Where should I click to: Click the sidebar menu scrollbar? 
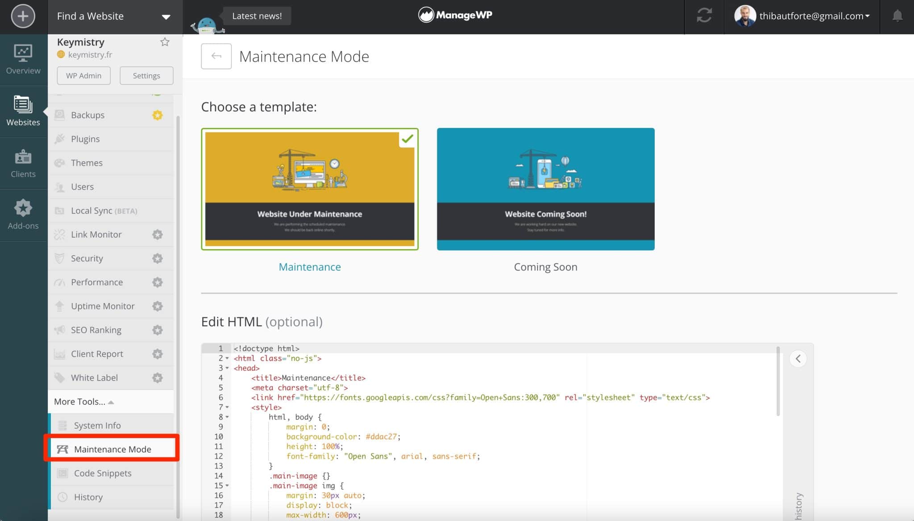(179, 316)
